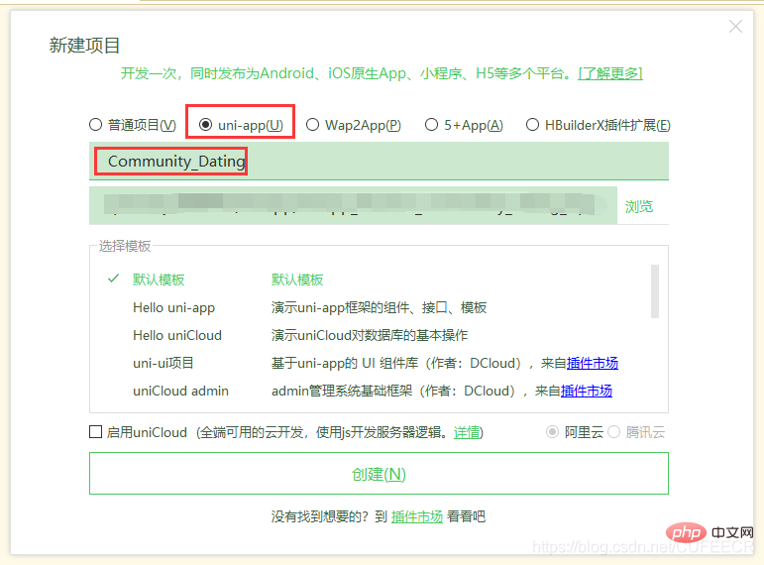Select the 普通项目(V) radio button
This screenshot has width=764, height=565.
click(x=95, y=125)
